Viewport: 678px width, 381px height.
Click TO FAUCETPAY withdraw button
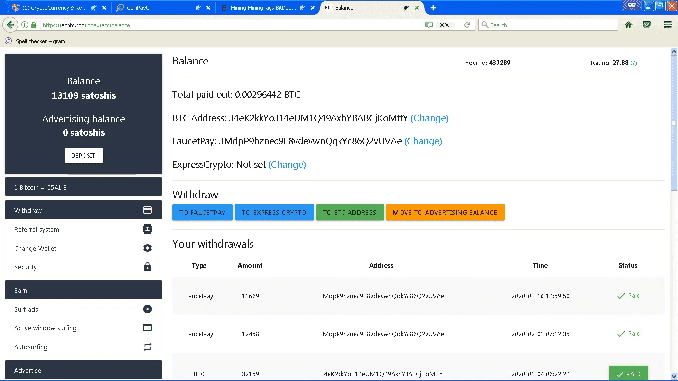pos(203,212)
